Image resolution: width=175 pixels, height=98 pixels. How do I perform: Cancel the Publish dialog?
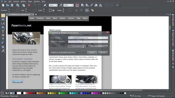103,53
